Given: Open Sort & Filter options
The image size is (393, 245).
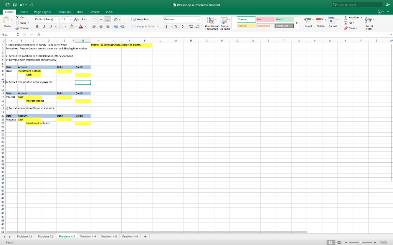Looking at the screenshot, I should 369,23.
